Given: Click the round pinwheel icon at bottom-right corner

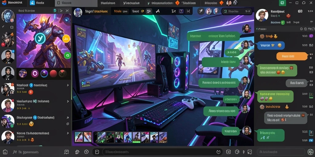Looking at the screenshot, I should pos(310,152).
